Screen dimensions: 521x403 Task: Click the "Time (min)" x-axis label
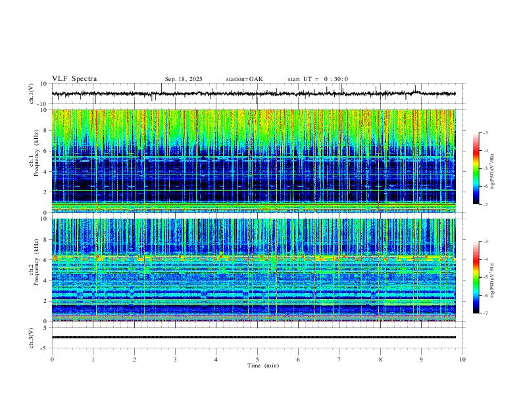tap(263, 365)
